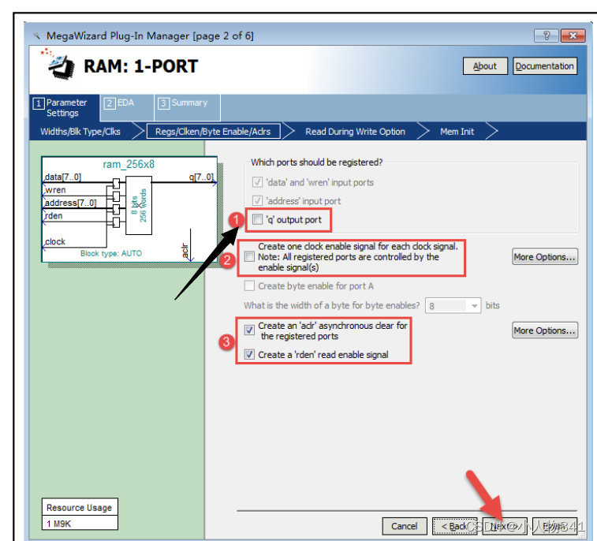Go back to the previous wizard page
Image resolution: width=597 pixels, height=541 pixels.
pos(454,526)
